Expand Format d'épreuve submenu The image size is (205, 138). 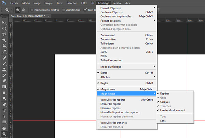[x=127, y=8]
